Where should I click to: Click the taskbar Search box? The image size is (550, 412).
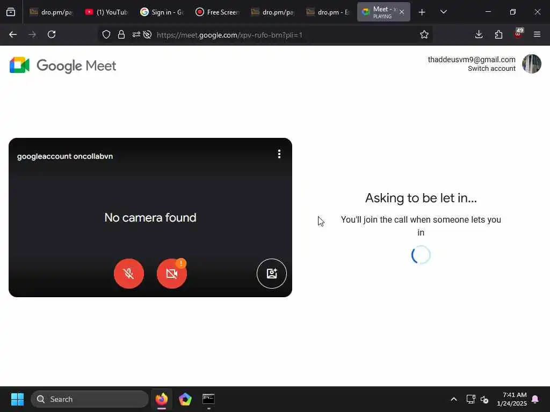point(90,399)
